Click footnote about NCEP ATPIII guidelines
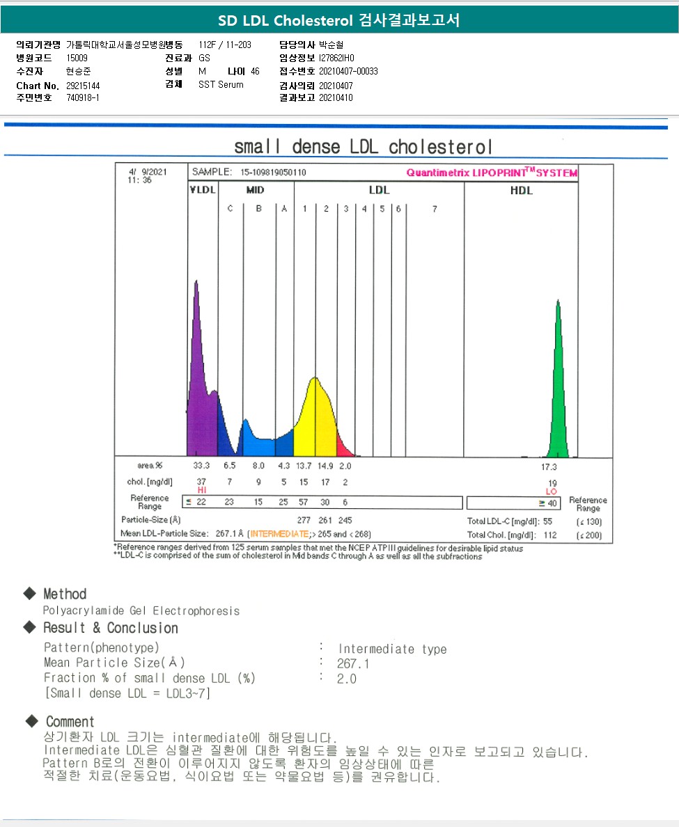The width and height of the screenshot is (679, 827). 319,548
